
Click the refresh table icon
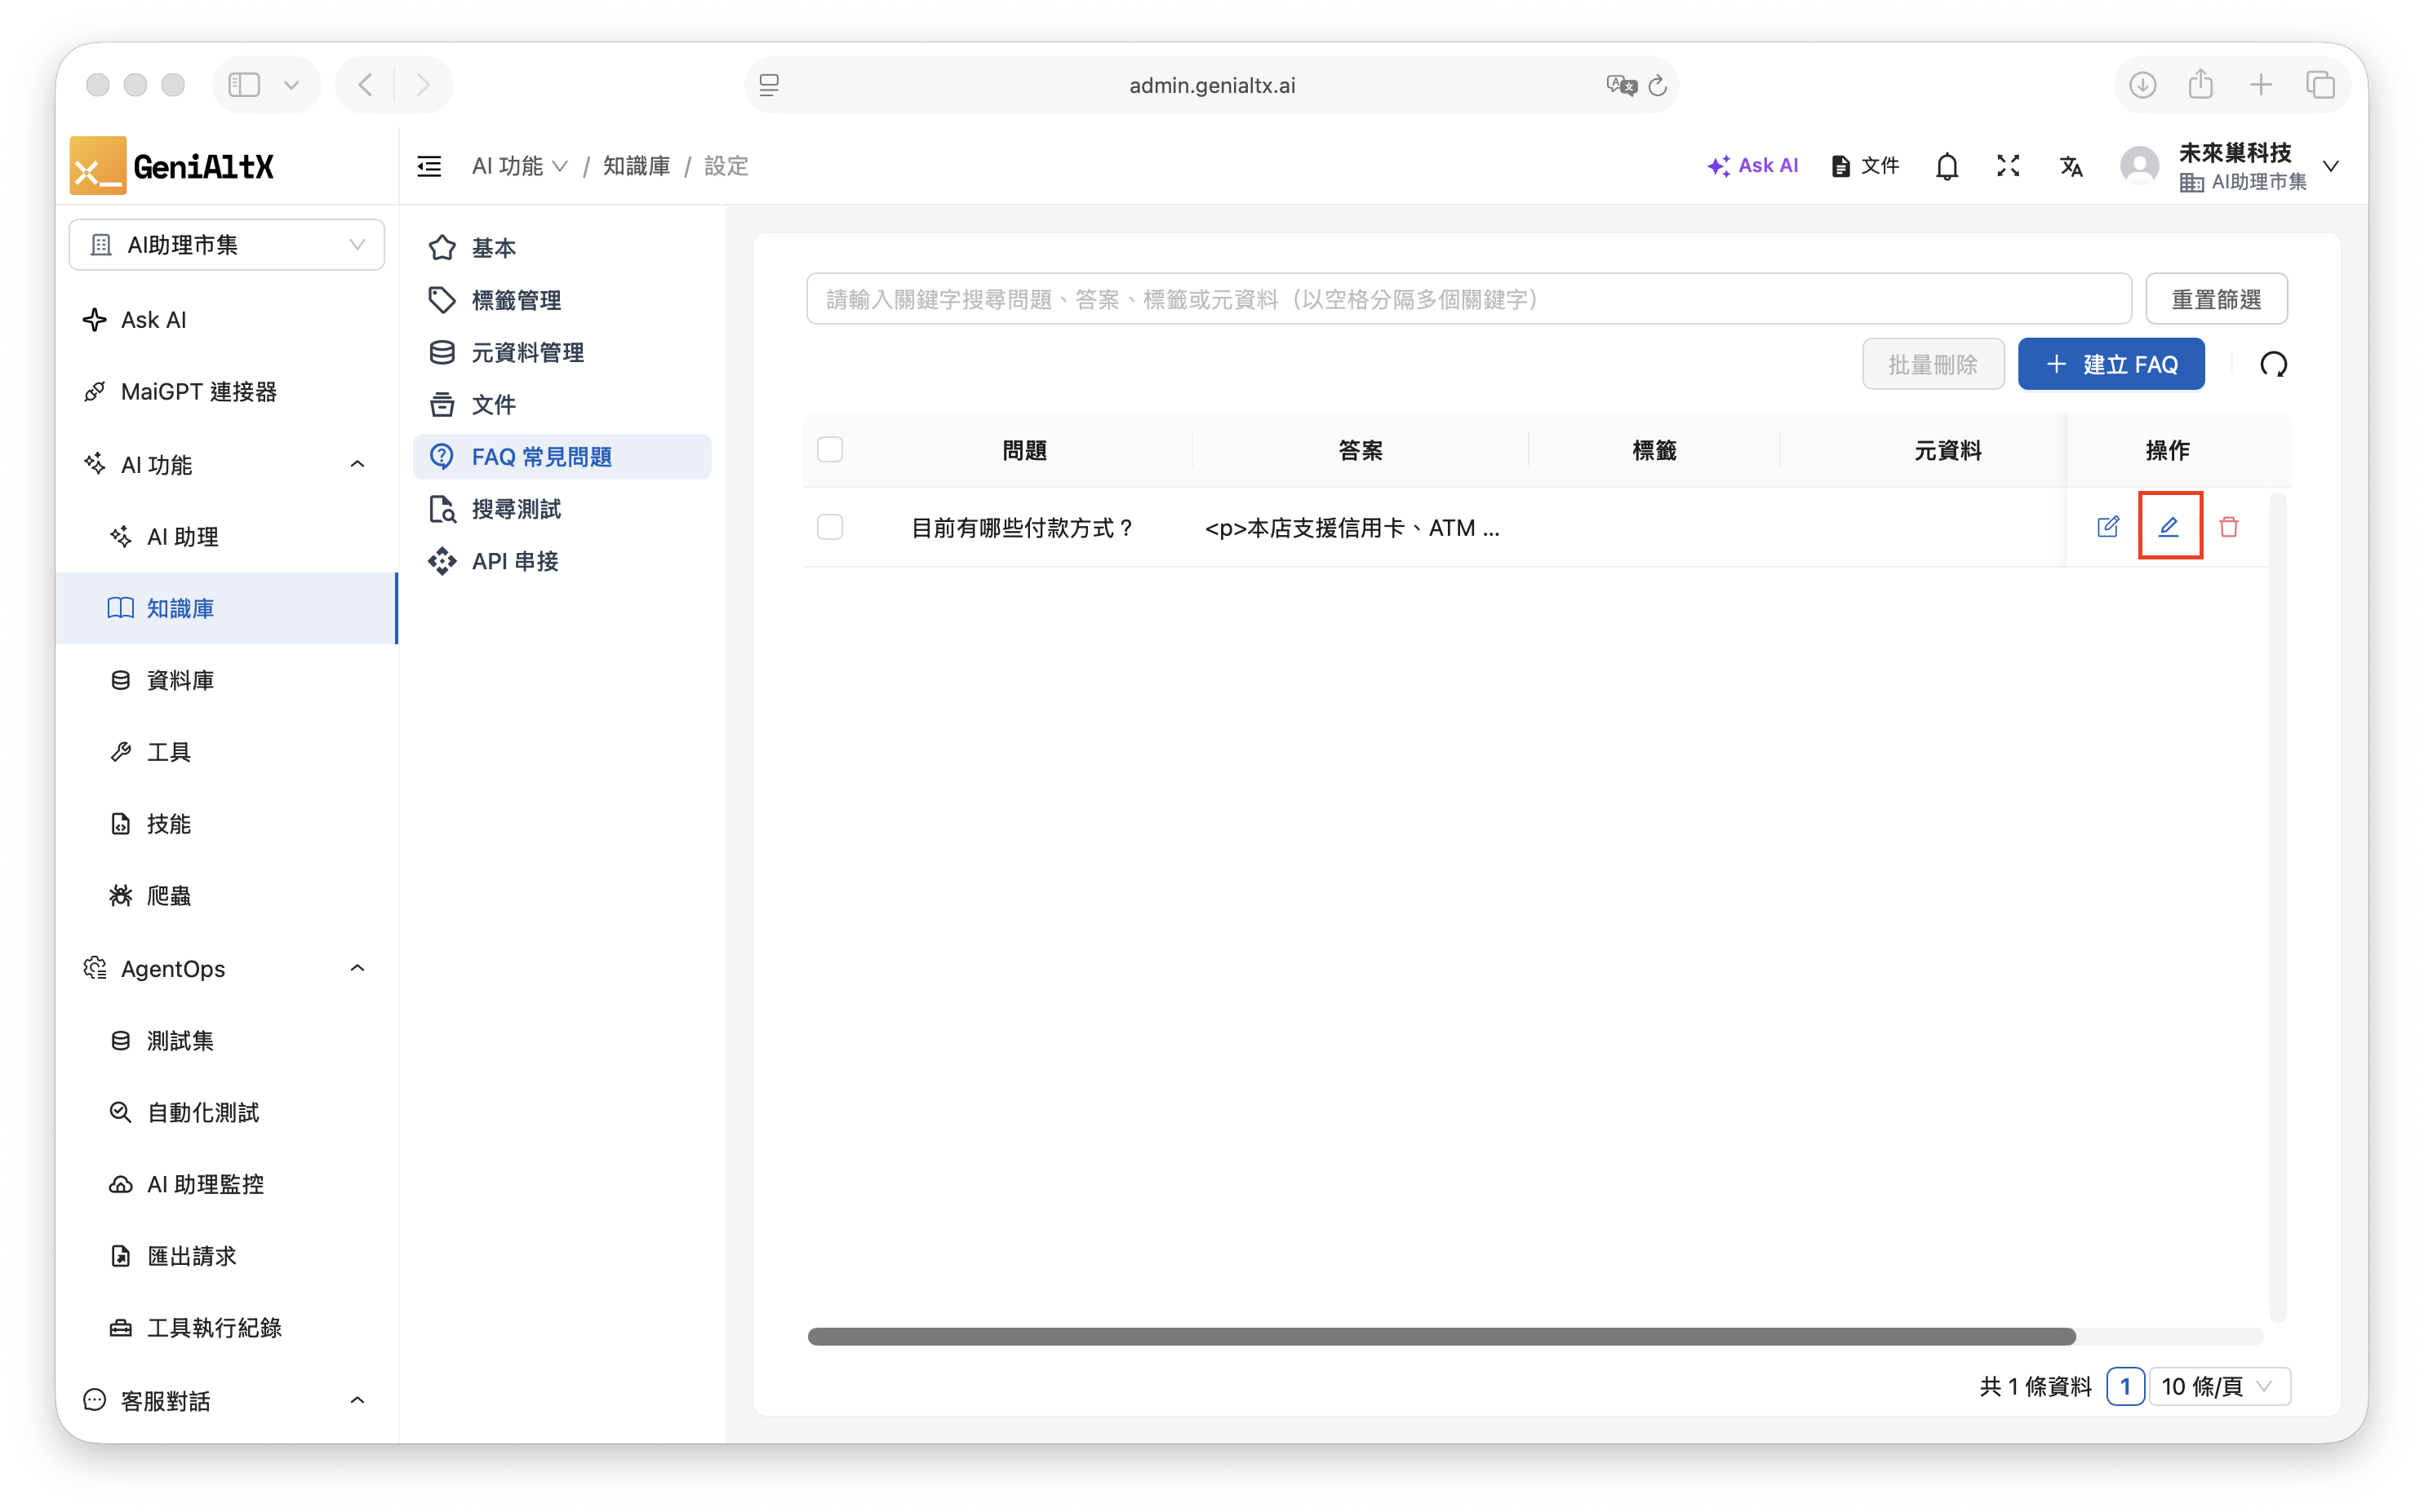(2273, 364)
